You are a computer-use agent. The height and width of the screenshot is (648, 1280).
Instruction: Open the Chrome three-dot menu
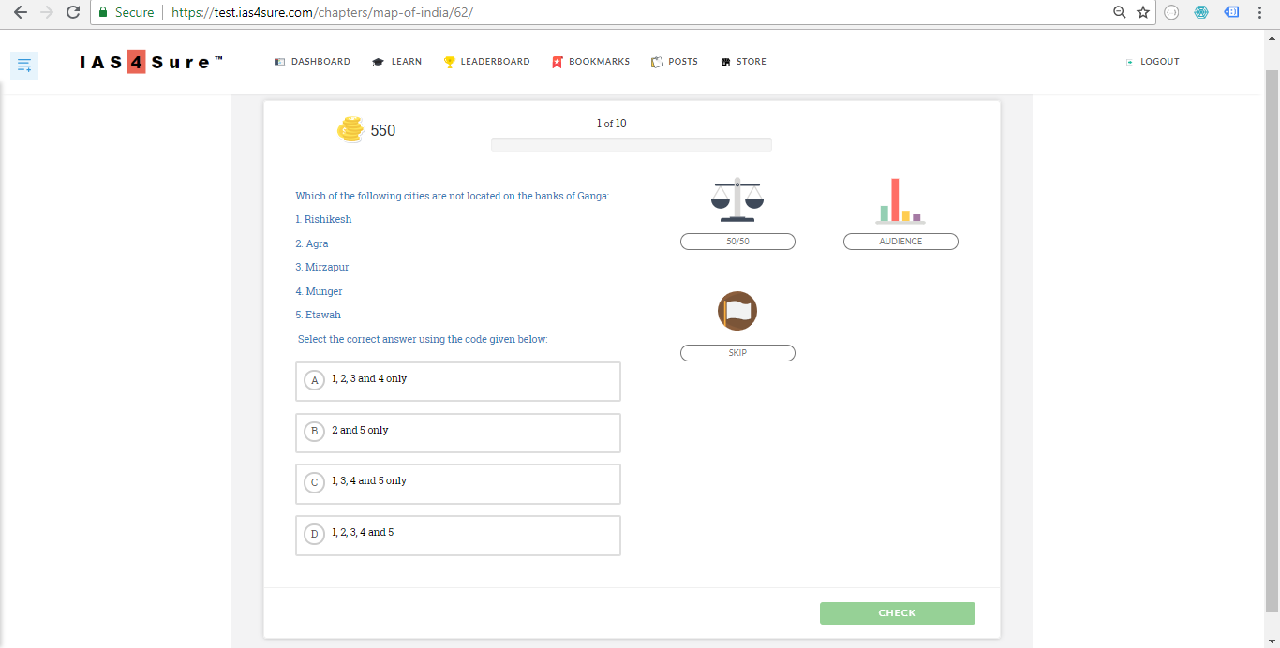coord(1259,12)
